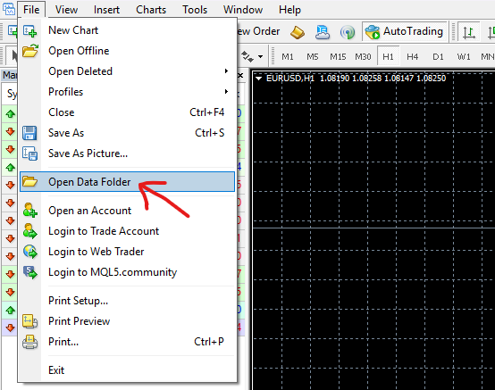Click the New Chart menu icon

(x=30, y=31)
